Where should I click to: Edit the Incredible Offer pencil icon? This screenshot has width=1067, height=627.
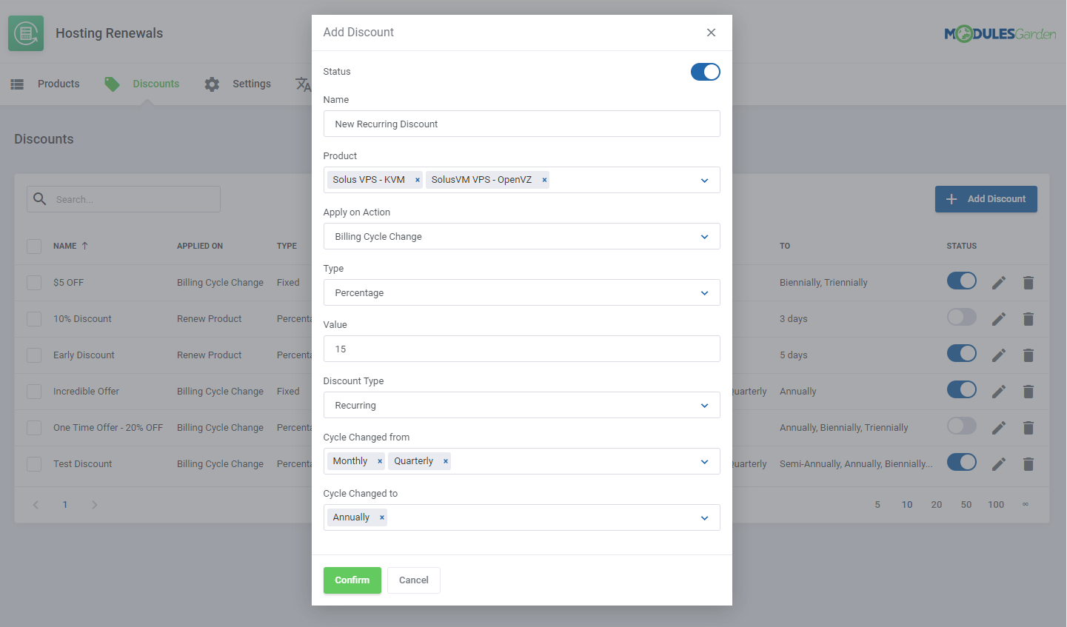tap(999, 392)
